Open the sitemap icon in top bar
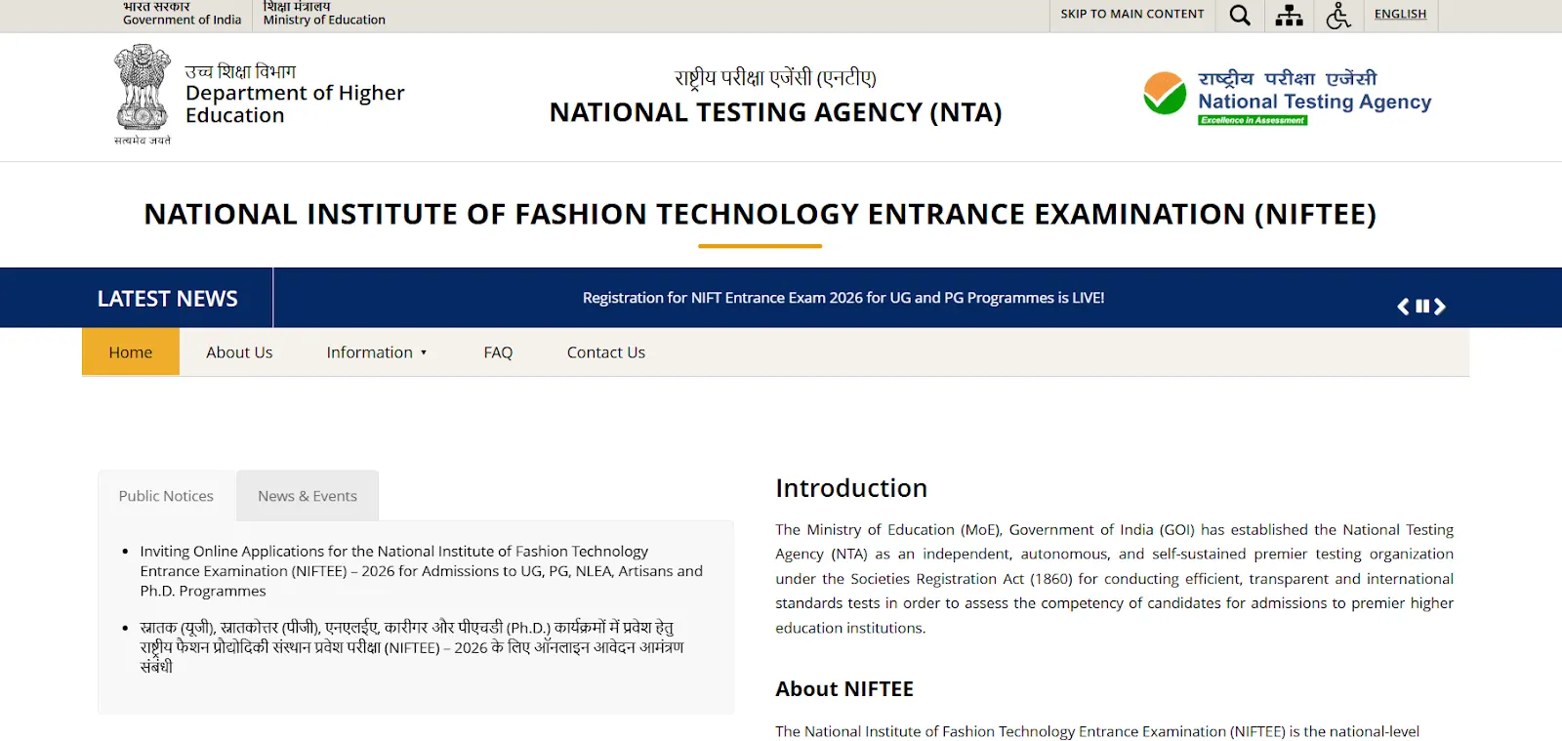This screenshot has width=1562, height=741. pos(1289,16)
